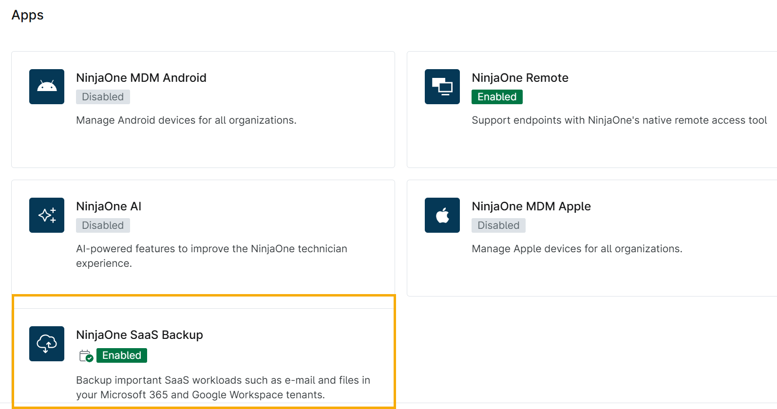Click the Enabled badge under SaaS Backup
The width and height of the screenshot is (777, 409).
point(122,355)
